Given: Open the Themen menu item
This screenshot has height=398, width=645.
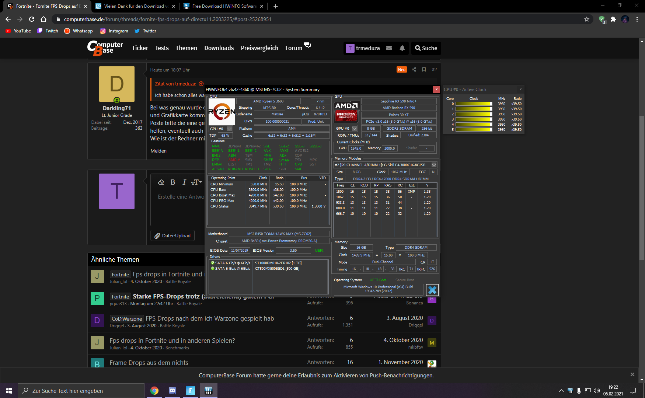Looking at the screenshot, I should tap(186, 48).
